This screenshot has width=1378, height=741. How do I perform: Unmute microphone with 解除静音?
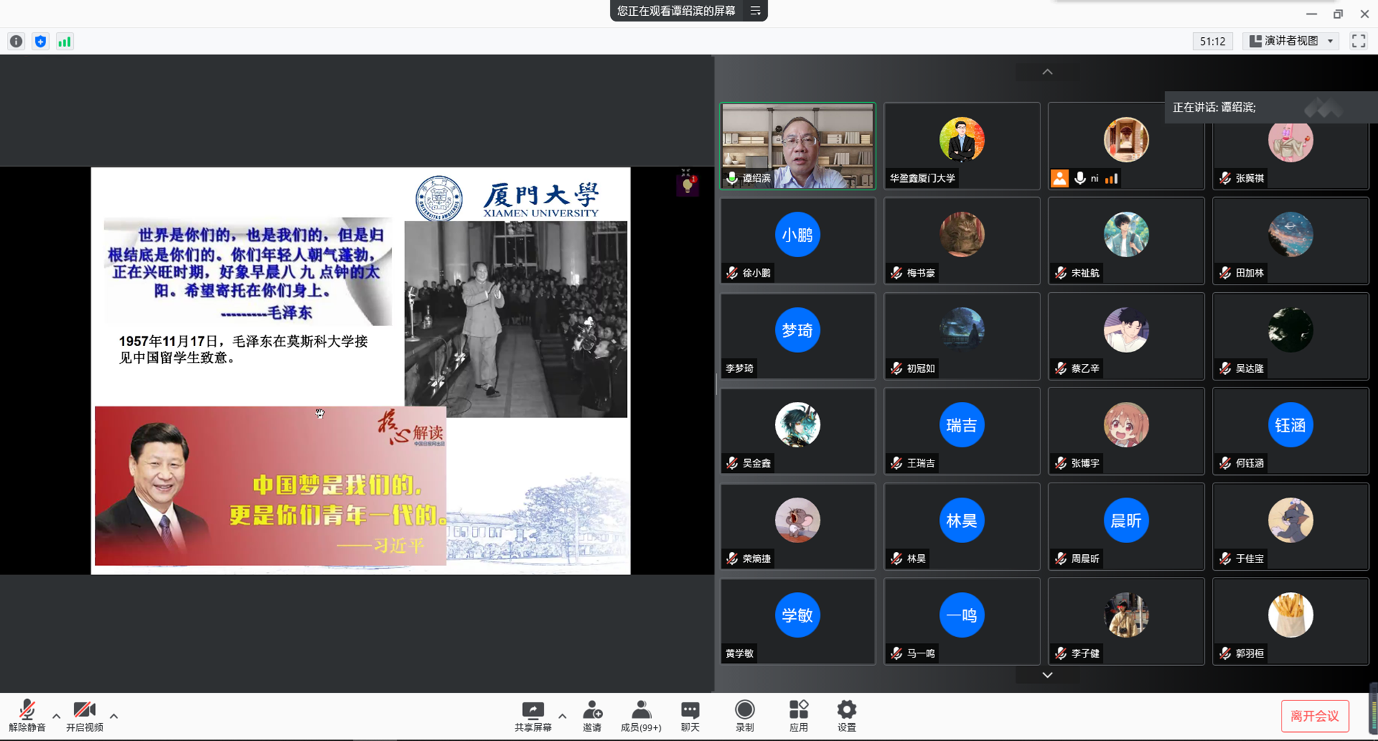tap(27, 716)
